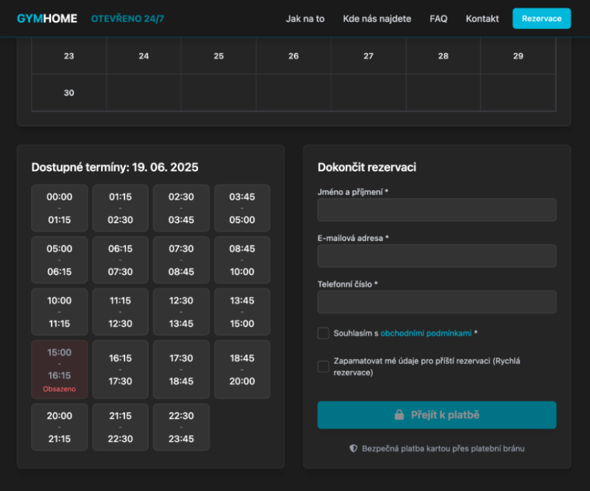Reserve the 20:00 – 21:15 slot
The height and width of the screenshot is (491, 590).
click(x=60, y=427)
